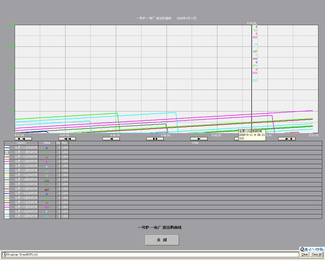Click the black time cursor line on chart
This screenshot has width=325, height=260.
pos(252,102)
